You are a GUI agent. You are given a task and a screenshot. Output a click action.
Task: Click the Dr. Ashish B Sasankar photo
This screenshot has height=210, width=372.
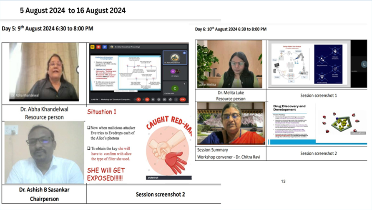click(44, 152)
